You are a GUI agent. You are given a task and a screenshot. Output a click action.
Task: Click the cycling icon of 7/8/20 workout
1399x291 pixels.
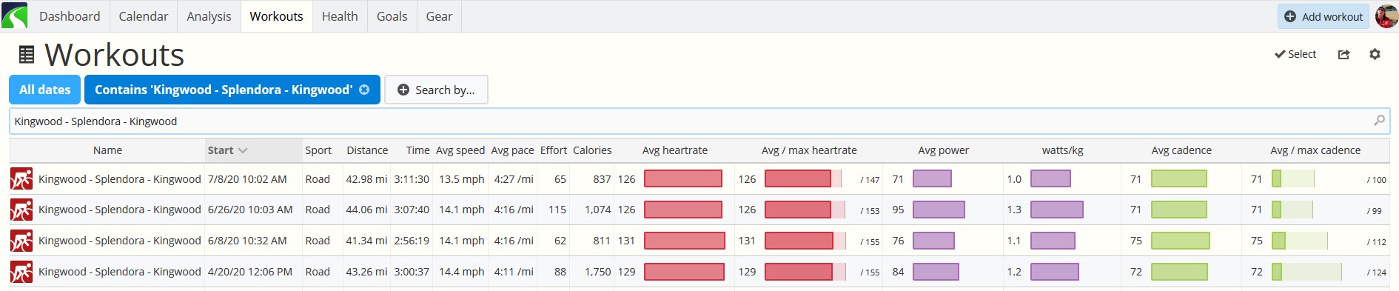21,179
